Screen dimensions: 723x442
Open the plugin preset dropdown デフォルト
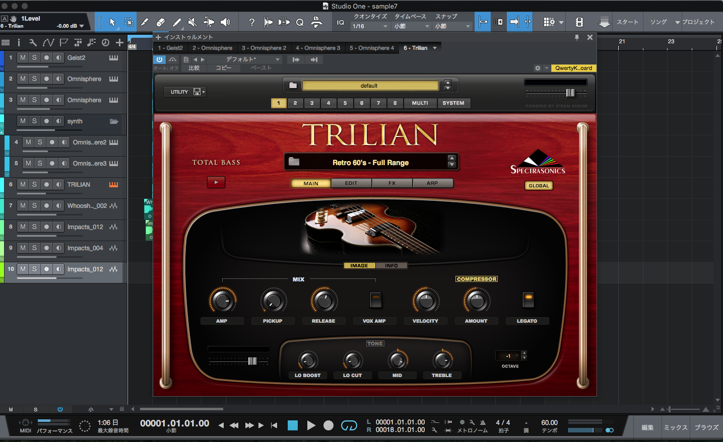pyautogui.click(x=252, y=59)
